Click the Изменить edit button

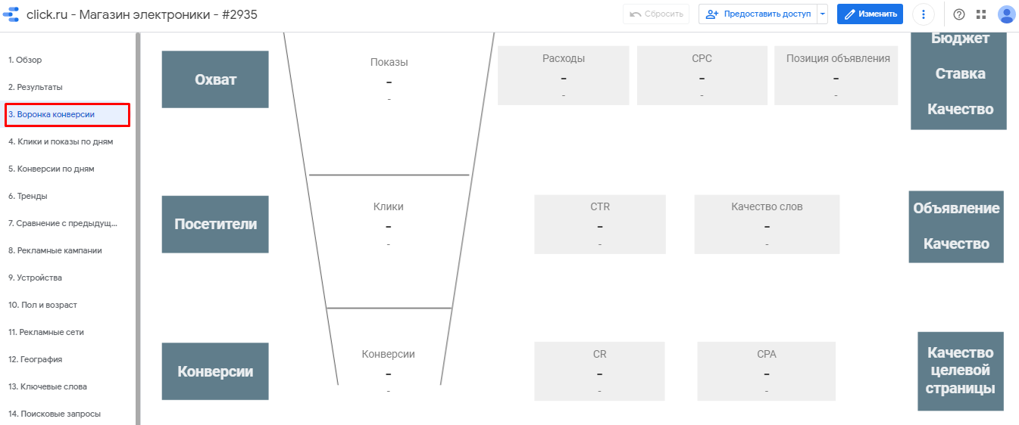(x=870, y=14)
